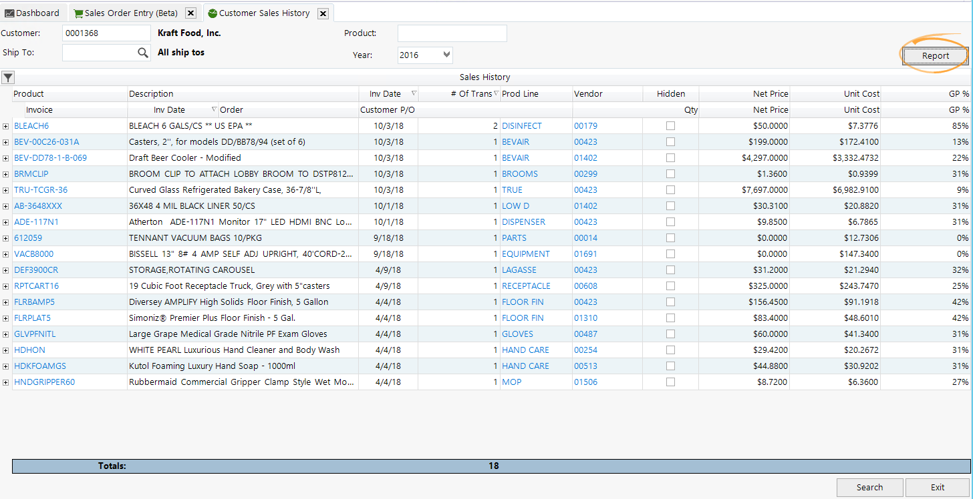Check Hidden on the HNDGRIPPER60 row
The width and height of the screenshot is (973, 499).
click(670, 382)
